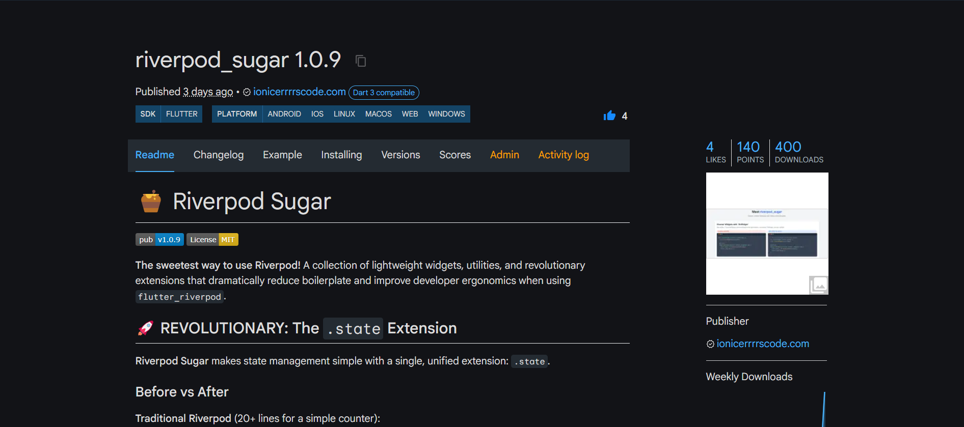Open screenshot gallery icon on thumbnail
This screenshot has width=964, height=427.
click(x=818, y=284)
